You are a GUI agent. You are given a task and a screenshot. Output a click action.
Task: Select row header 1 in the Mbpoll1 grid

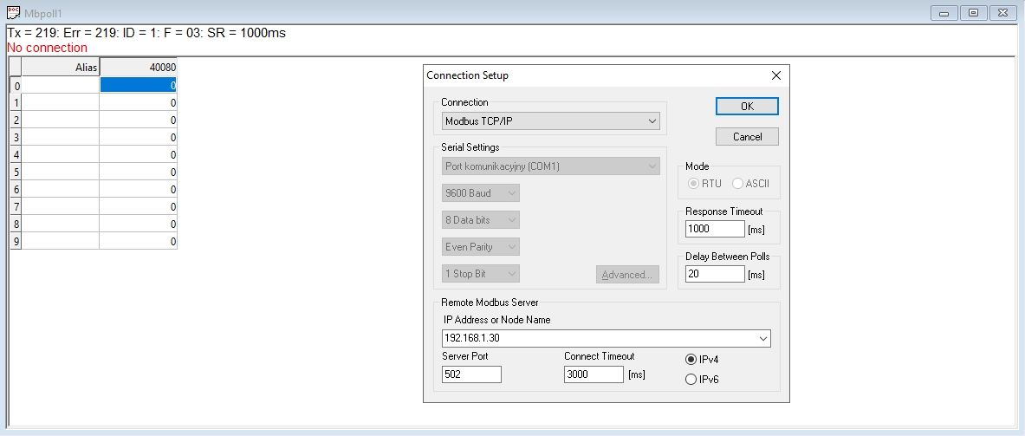pyautogui.click(x=16, y=102)
